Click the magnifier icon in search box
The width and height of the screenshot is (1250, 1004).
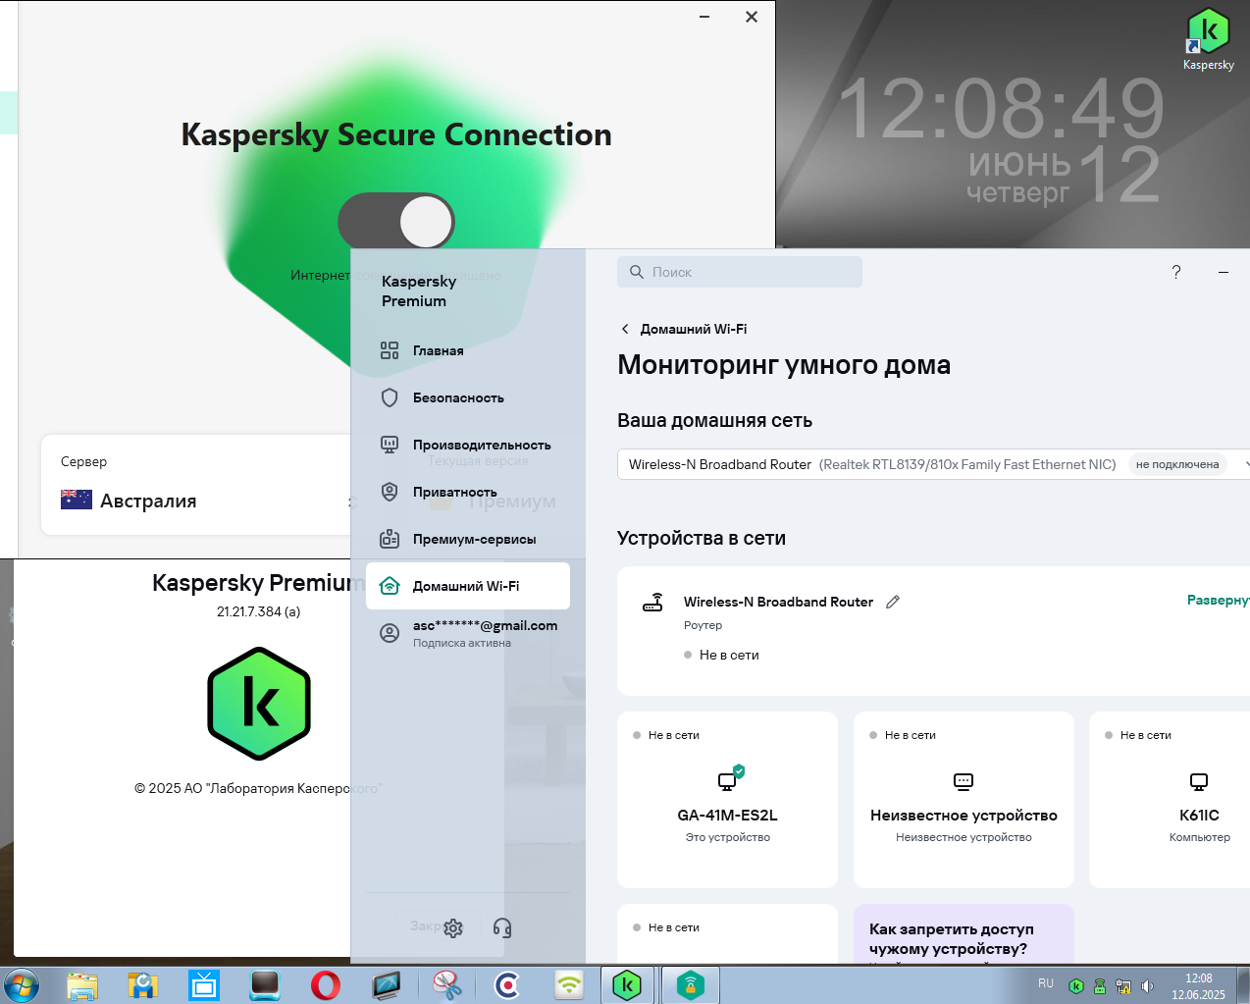click(637, 272)
